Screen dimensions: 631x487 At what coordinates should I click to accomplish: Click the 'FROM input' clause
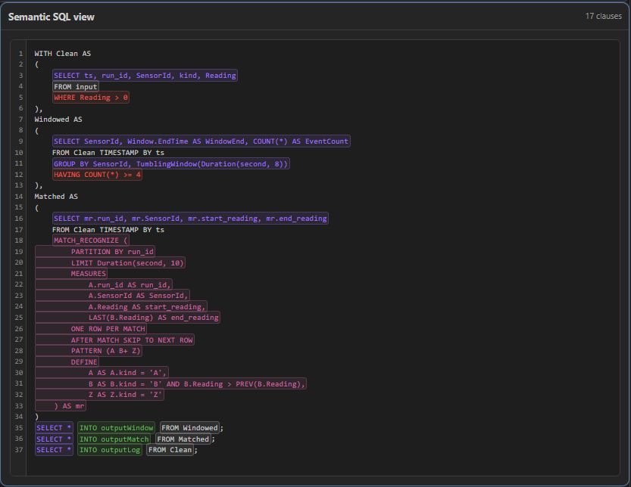point(76,87)
